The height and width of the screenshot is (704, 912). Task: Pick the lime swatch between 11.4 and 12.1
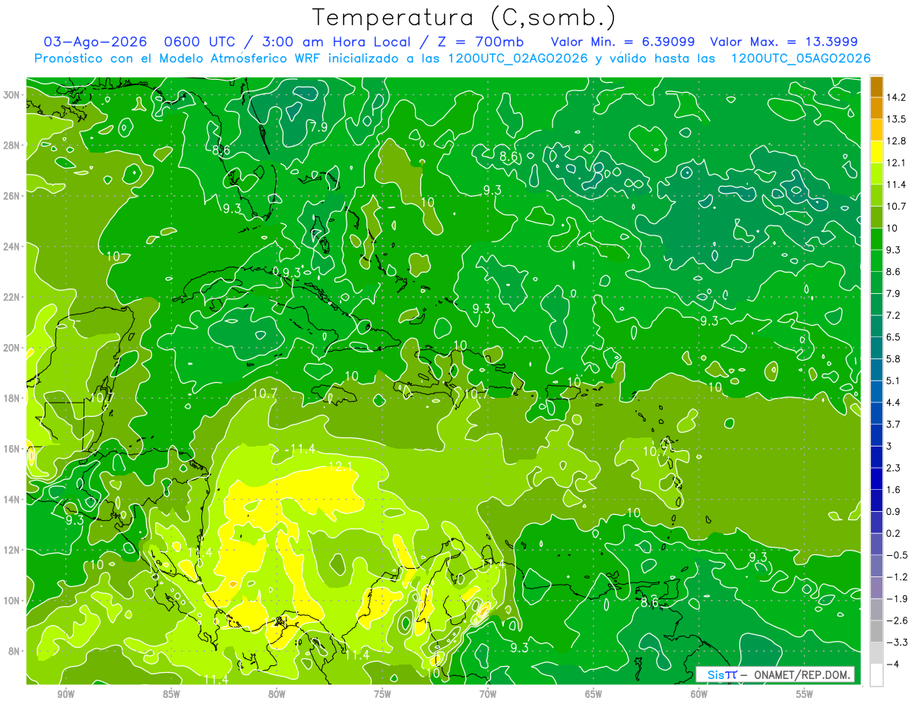[876, 173]
